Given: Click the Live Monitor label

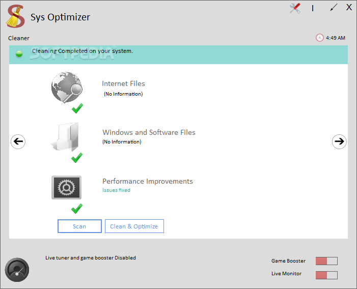Looking at the screenshot, I should click(286, 274).
